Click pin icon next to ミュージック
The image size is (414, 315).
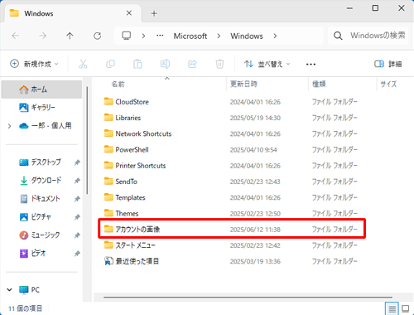click(77, 235)
